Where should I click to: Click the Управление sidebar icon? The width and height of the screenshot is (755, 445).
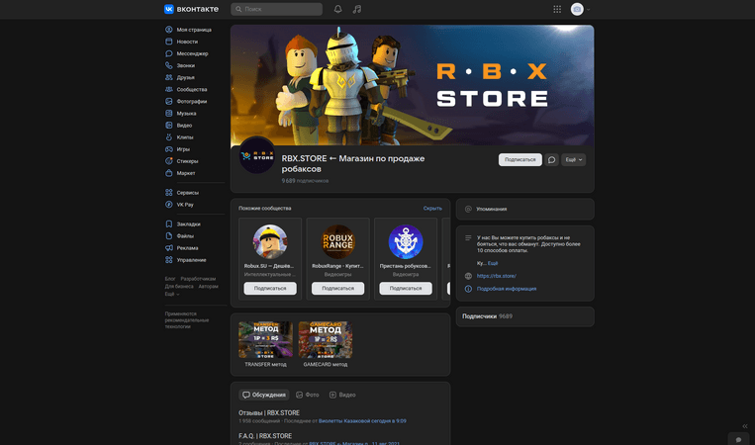tap(169, 260)
